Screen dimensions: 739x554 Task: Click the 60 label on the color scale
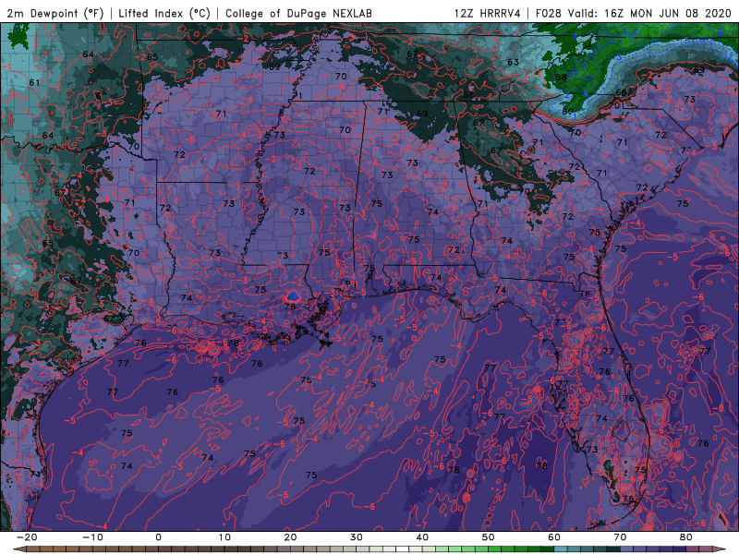554,537
